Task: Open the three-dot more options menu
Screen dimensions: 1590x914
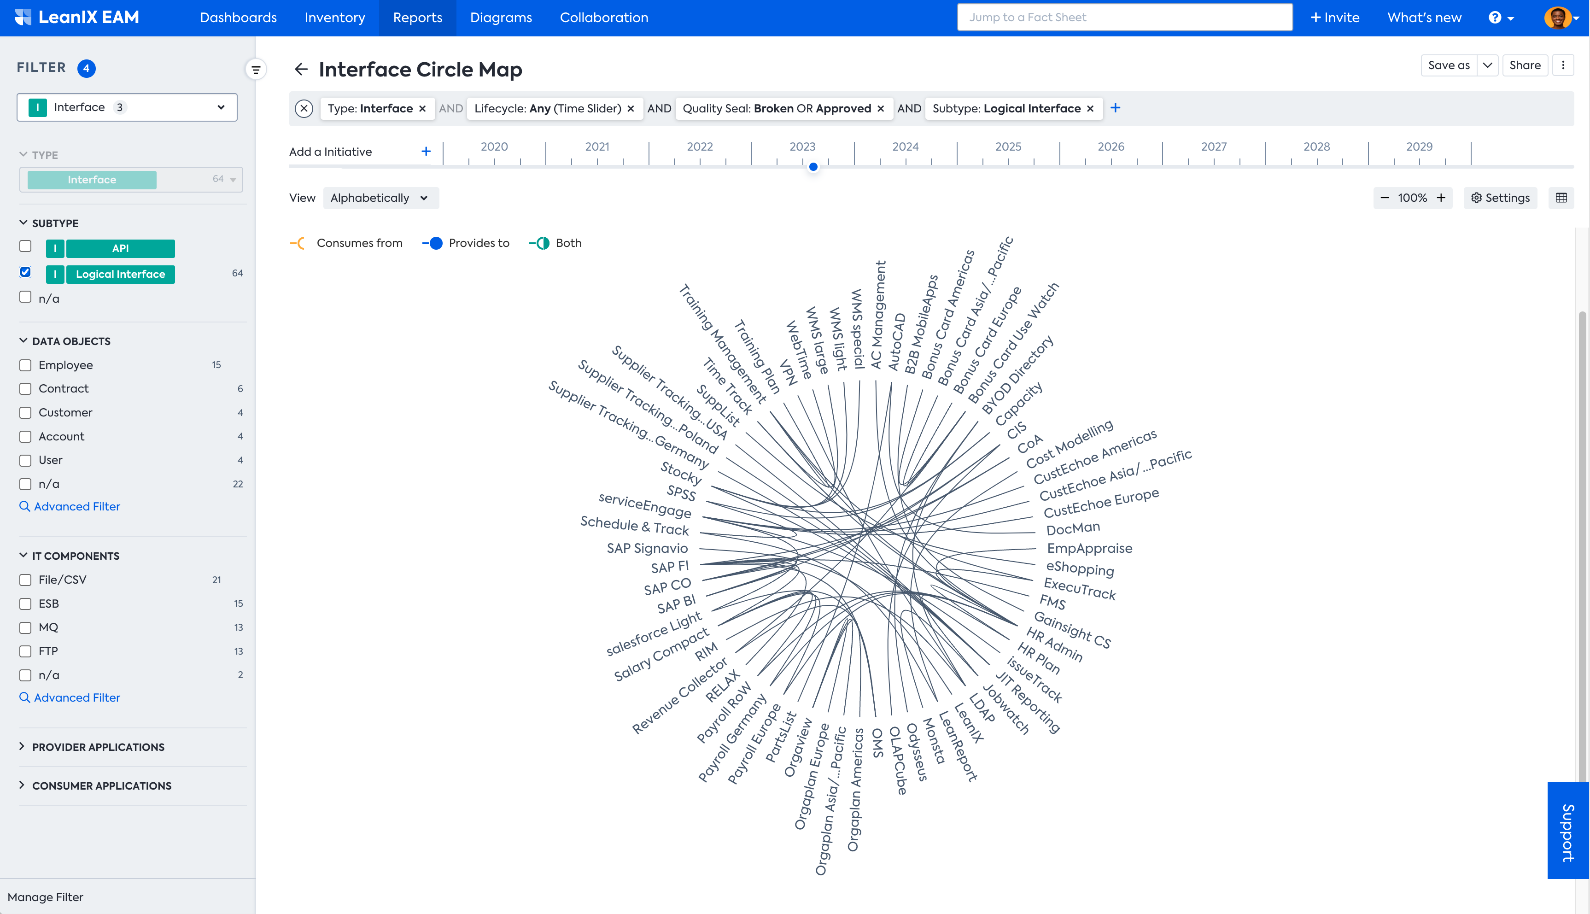Action: click(1563, 65)
